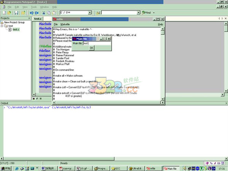
Task: Click the Chinese input method language bar icon
Action: pyautogui.click(x=207, y=163)
